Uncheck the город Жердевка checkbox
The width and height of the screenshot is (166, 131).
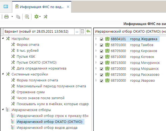click(x=101, y=39)
